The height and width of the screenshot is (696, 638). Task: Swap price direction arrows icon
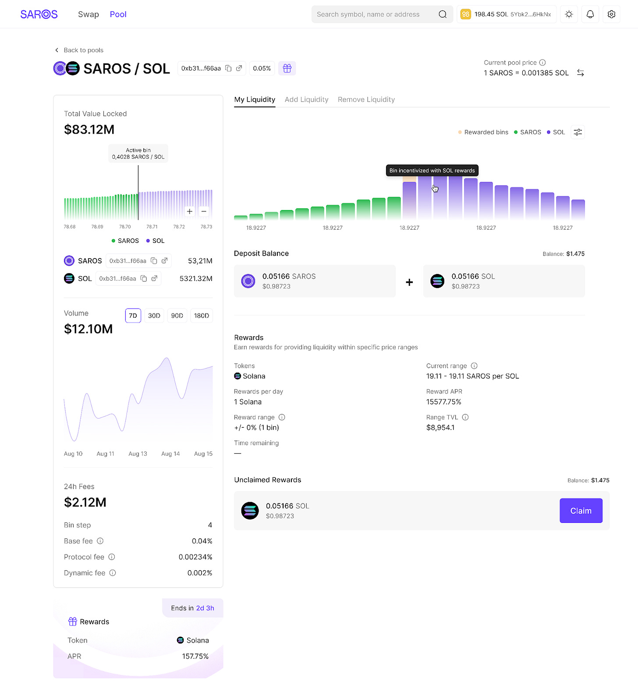click(x=580, y=73)
